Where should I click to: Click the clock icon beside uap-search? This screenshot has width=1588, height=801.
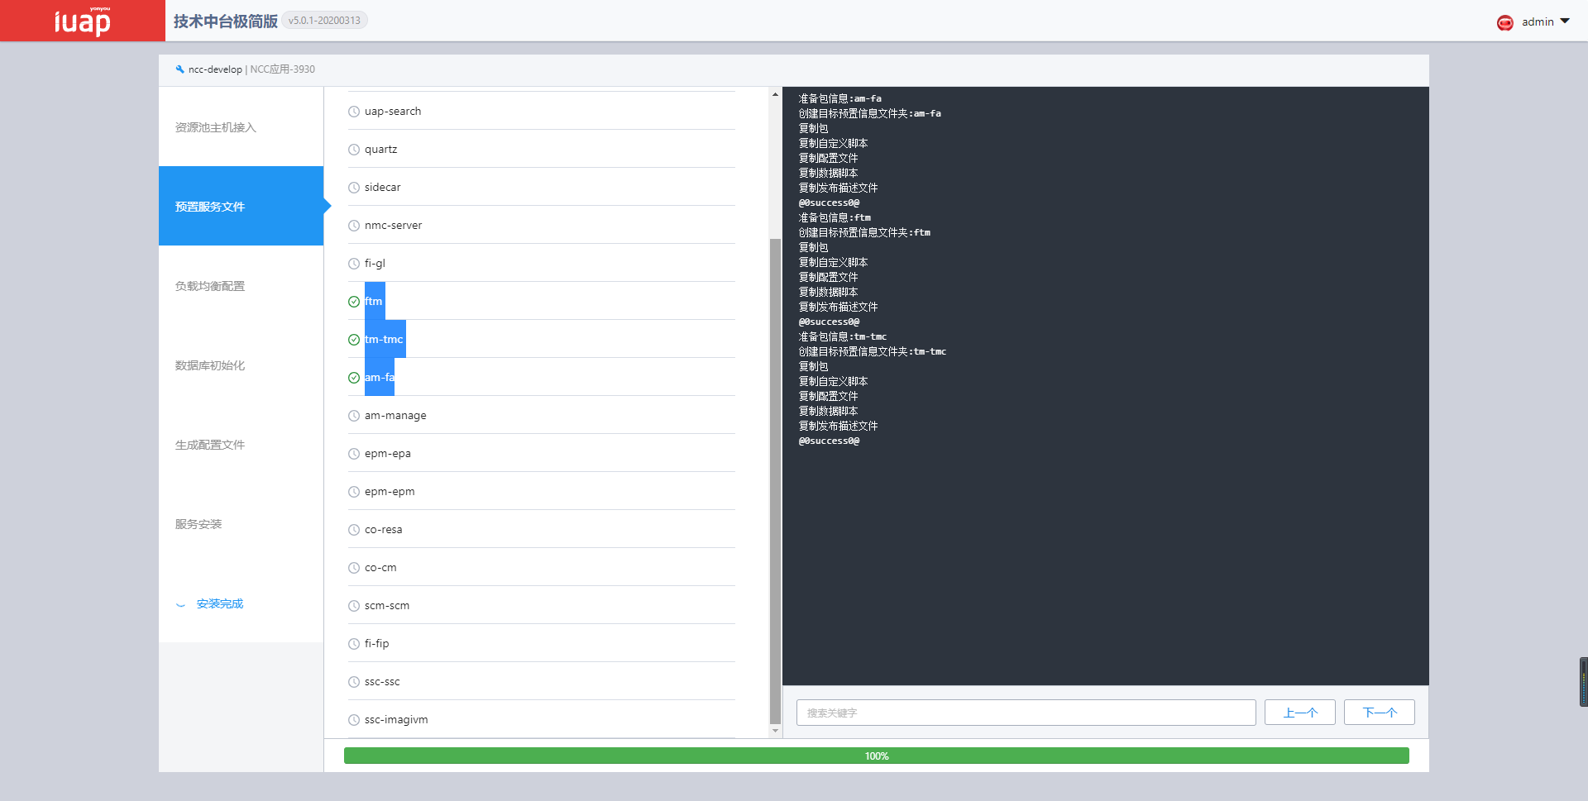354,112
